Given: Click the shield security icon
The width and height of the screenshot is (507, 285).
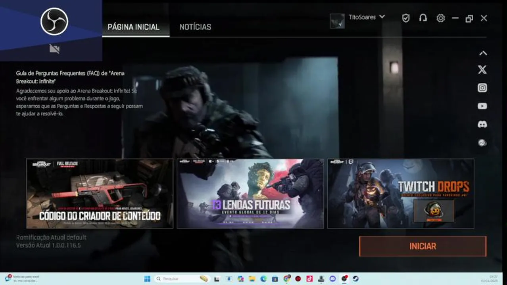Looking at the screenshot, I should pyautogui.click(x=406, y=18).
